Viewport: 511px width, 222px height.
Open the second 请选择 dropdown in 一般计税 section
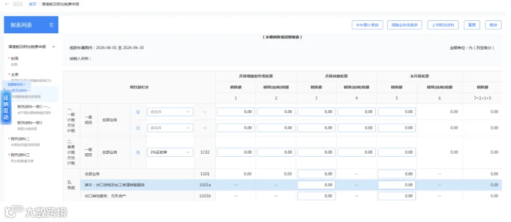pos(170,128)
